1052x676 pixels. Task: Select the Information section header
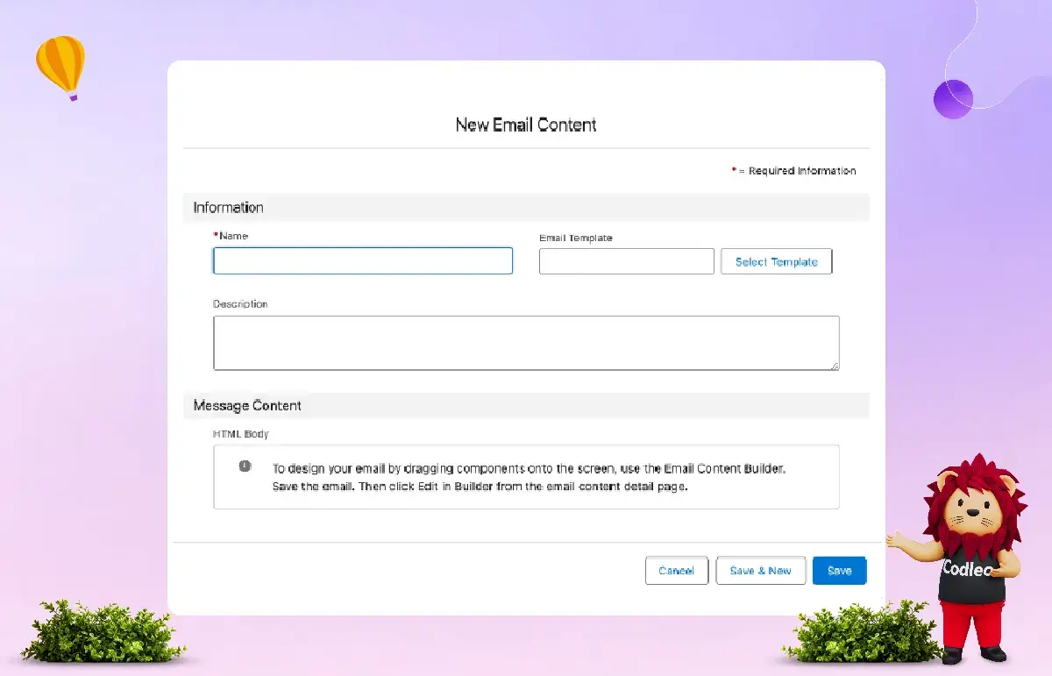pyautogui.click(x=526, y=208)
